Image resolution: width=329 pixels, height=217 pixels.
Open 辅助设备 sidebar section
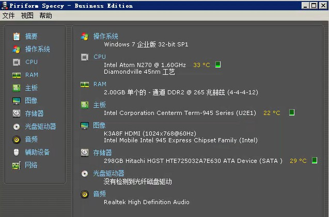click(x=37, y=152)
